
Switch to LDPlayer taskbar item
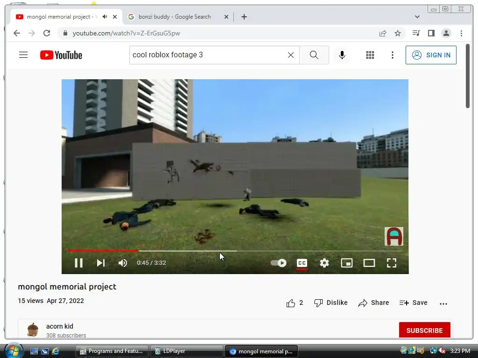pos(186,351)
